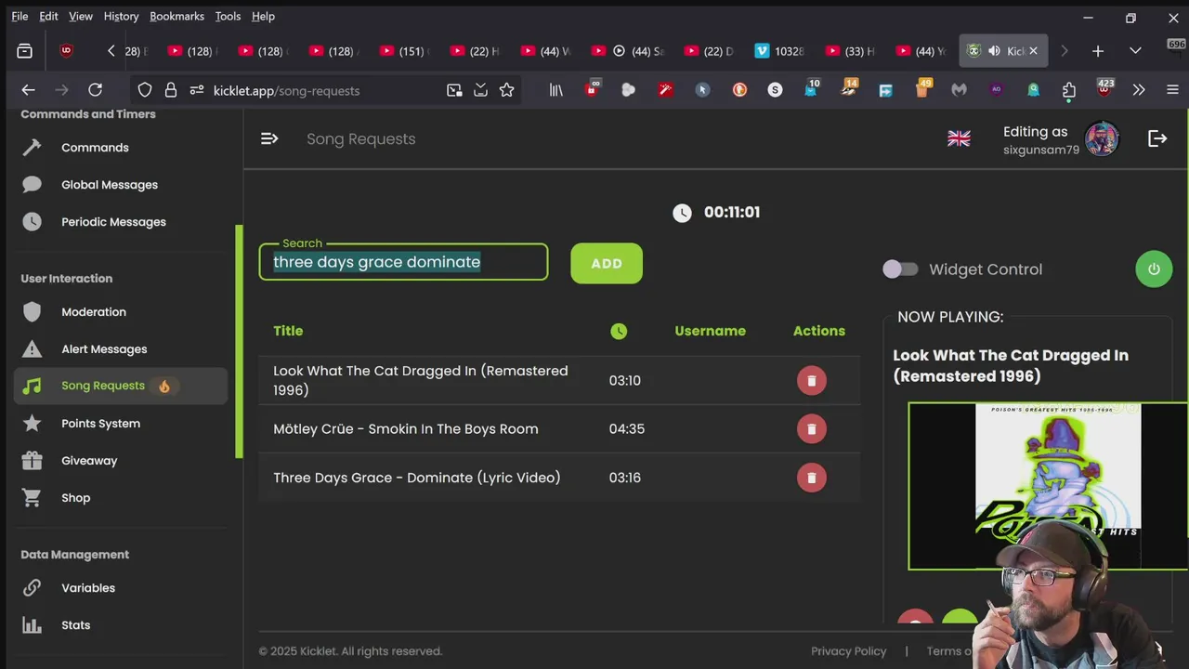Open the Edit menu
Screen dimensions: 1189x669
point(48,16)
